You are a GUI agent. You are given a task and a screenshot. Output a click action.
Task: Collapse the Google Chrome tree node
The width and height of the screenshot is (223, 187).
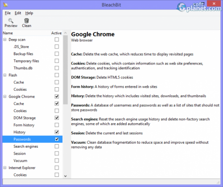[x=5, y=97]
